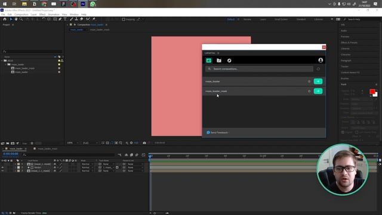Expand the Effects & Presets panel
This screenshot has width=382, height=215.
click(349, 42)
